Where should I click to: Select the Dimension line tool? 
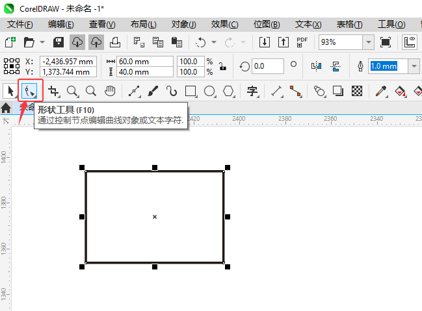tap(276, 91)
